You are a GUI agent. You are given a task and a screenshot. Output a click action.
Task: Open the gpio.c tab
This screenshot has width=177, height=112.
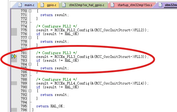pos(49,5)
